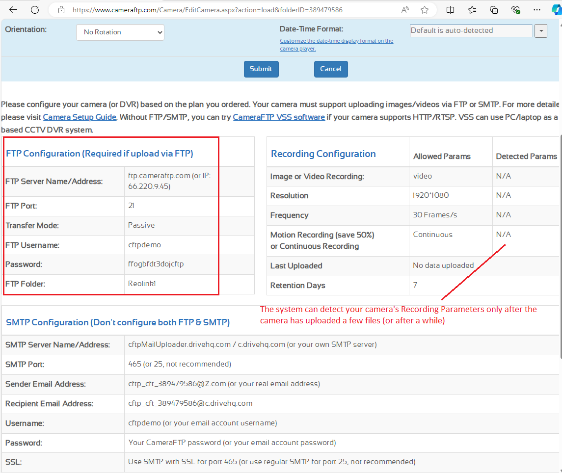
Task: Open the CameraFTP VSS software link
Action: (x=279, y=117)
